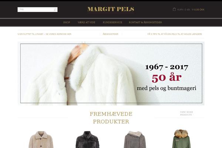Screen dimensions: 222x148
Task: Go to the Margit Pels logo homepage
Action: (x=111, y=9)
